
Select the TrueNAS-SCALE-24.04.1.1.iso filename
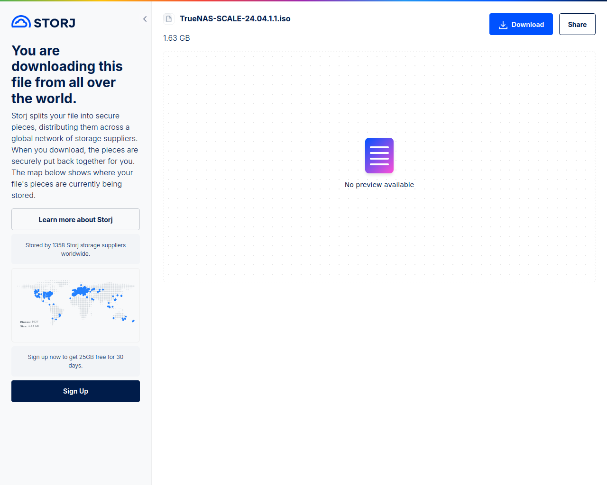[235, 18]
